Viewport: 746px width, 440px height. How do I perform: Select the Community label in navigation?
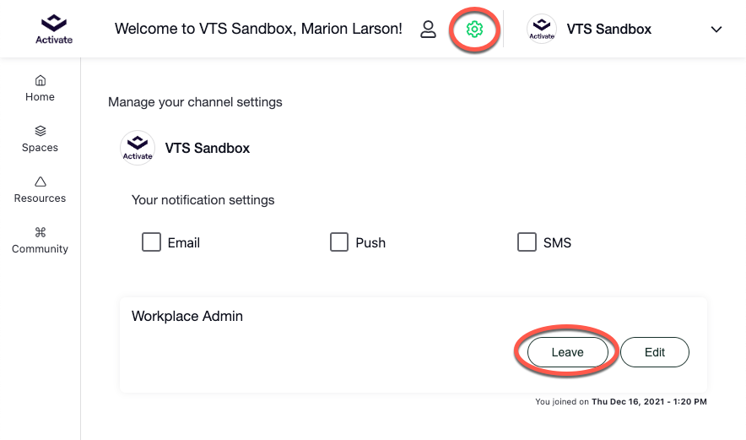40,248
